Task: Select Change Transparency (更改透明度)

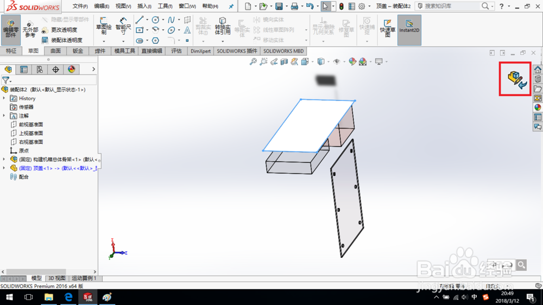Action: pos(60,30)
